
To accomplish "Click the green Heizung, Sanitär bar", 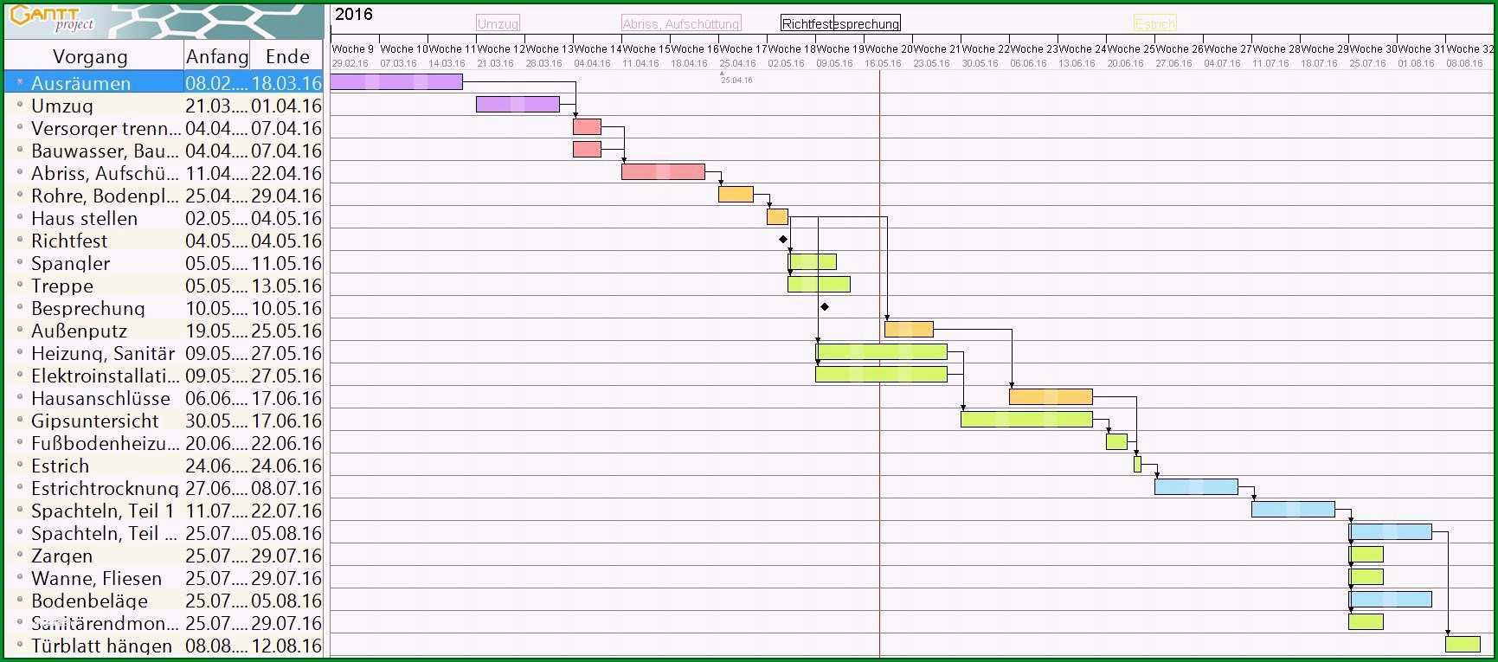I will [881, 352].
